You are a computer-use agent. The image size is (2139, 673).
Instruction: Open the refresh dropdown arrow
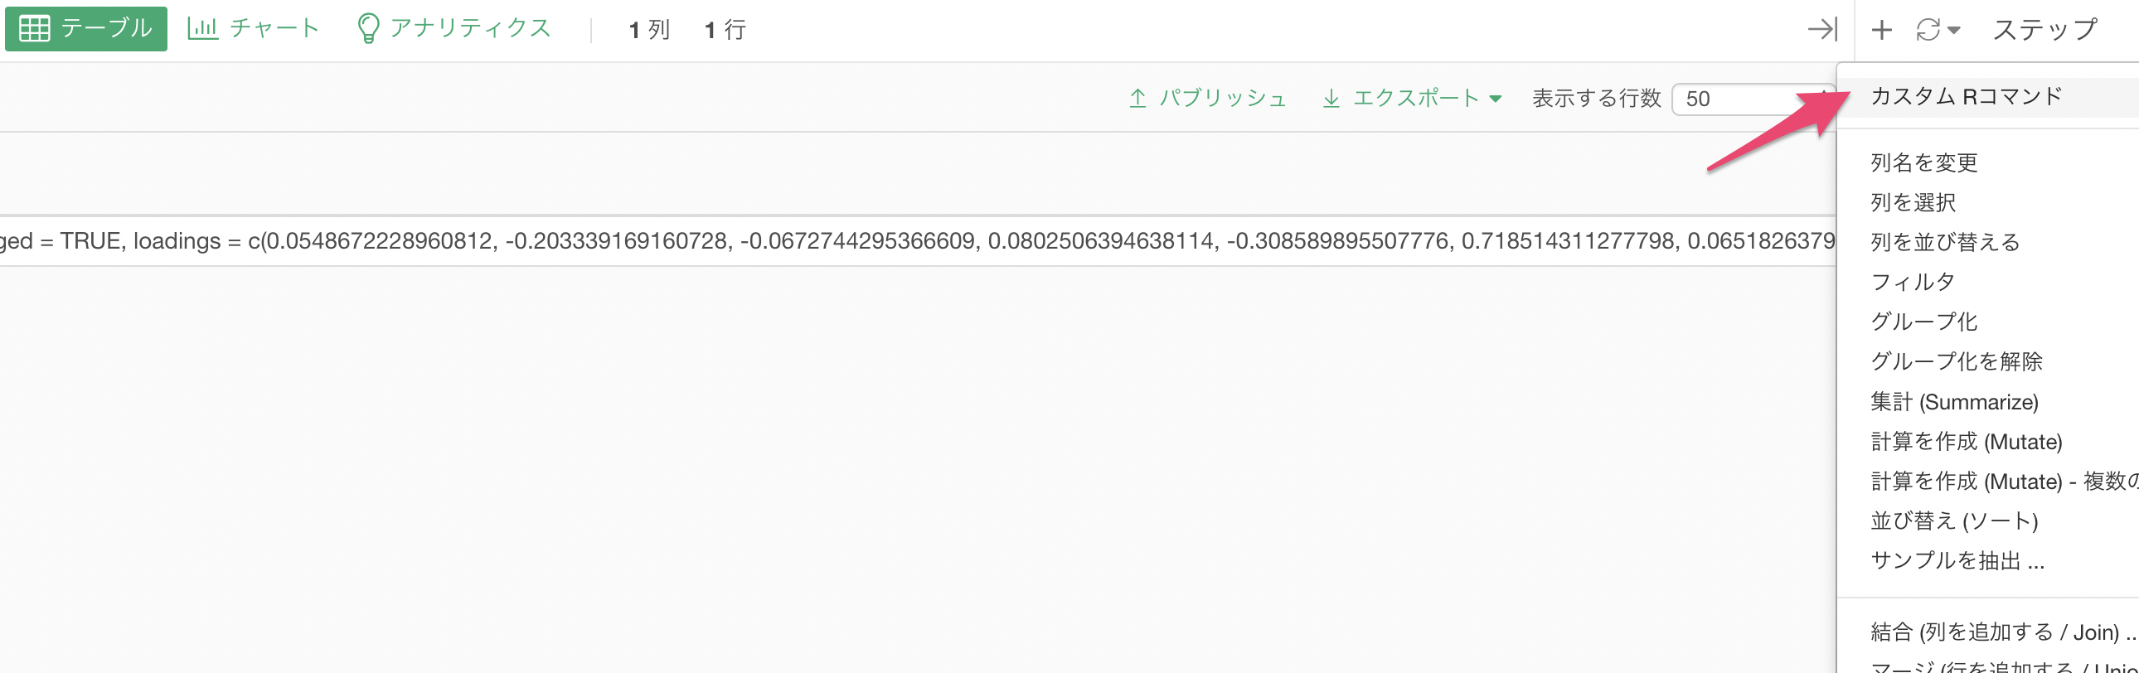pos(1954,31)
